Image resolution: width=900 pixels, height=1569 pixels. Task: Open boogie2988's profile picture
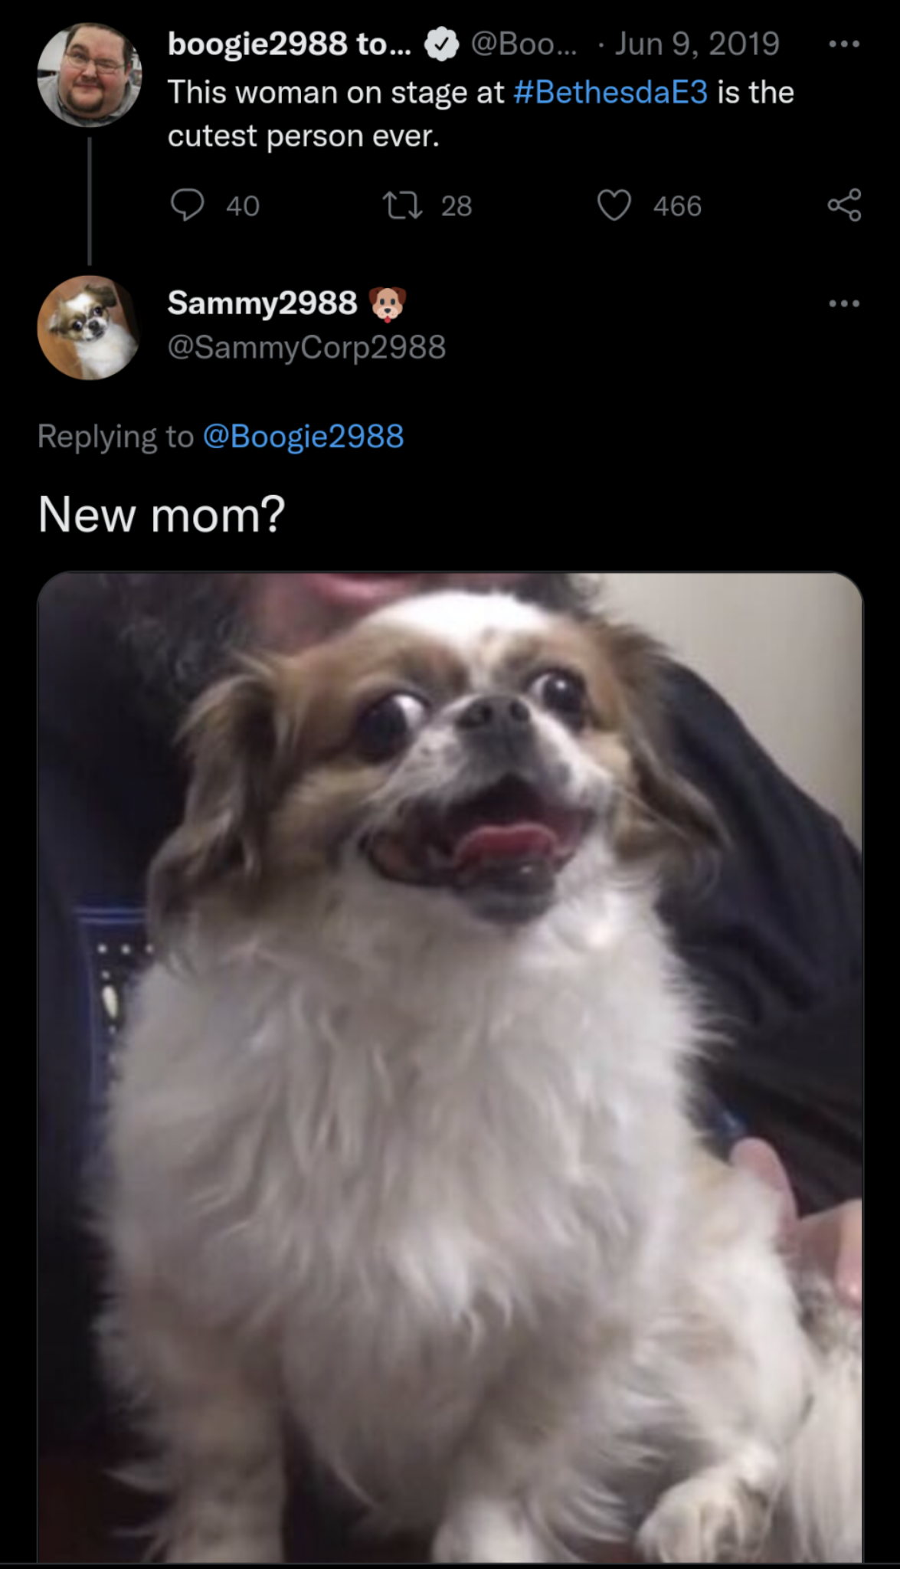tap(90, 74)
